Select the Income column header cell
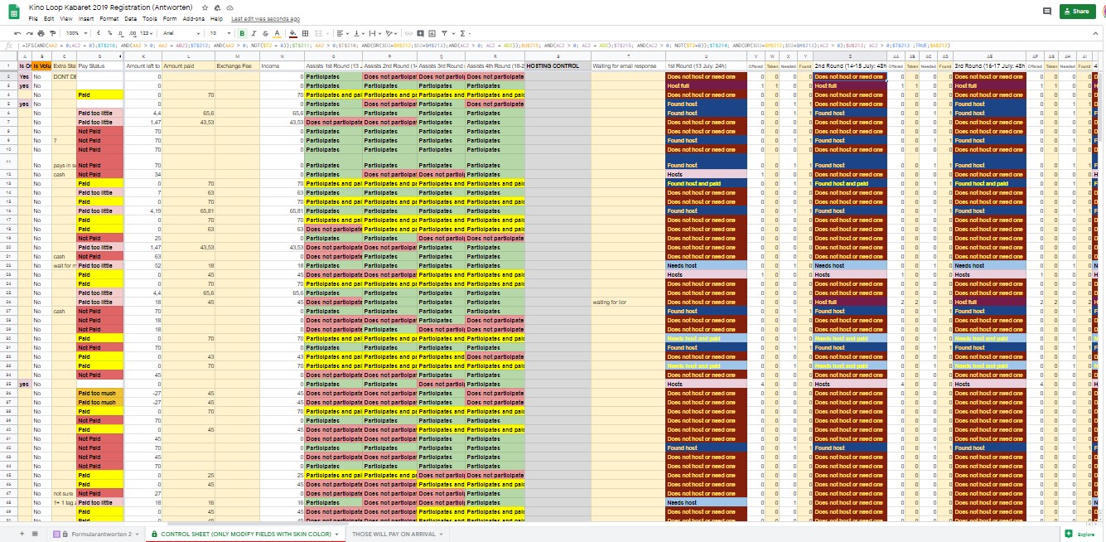The image size is (1106, 542). [281, 65]
